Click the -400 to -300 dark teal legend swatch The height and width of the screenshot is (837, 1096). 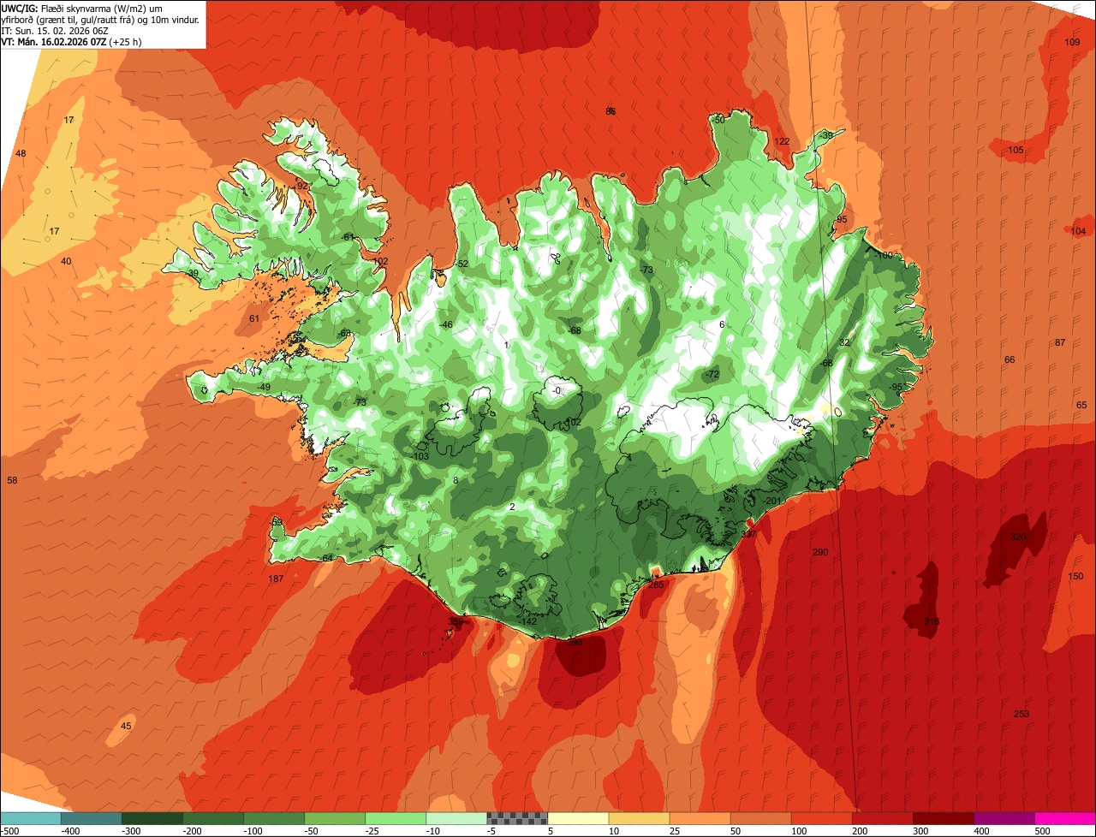coord(92,818)
